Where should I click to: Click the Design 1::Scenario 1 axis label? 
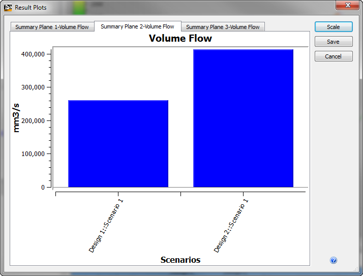coord(106,226)
